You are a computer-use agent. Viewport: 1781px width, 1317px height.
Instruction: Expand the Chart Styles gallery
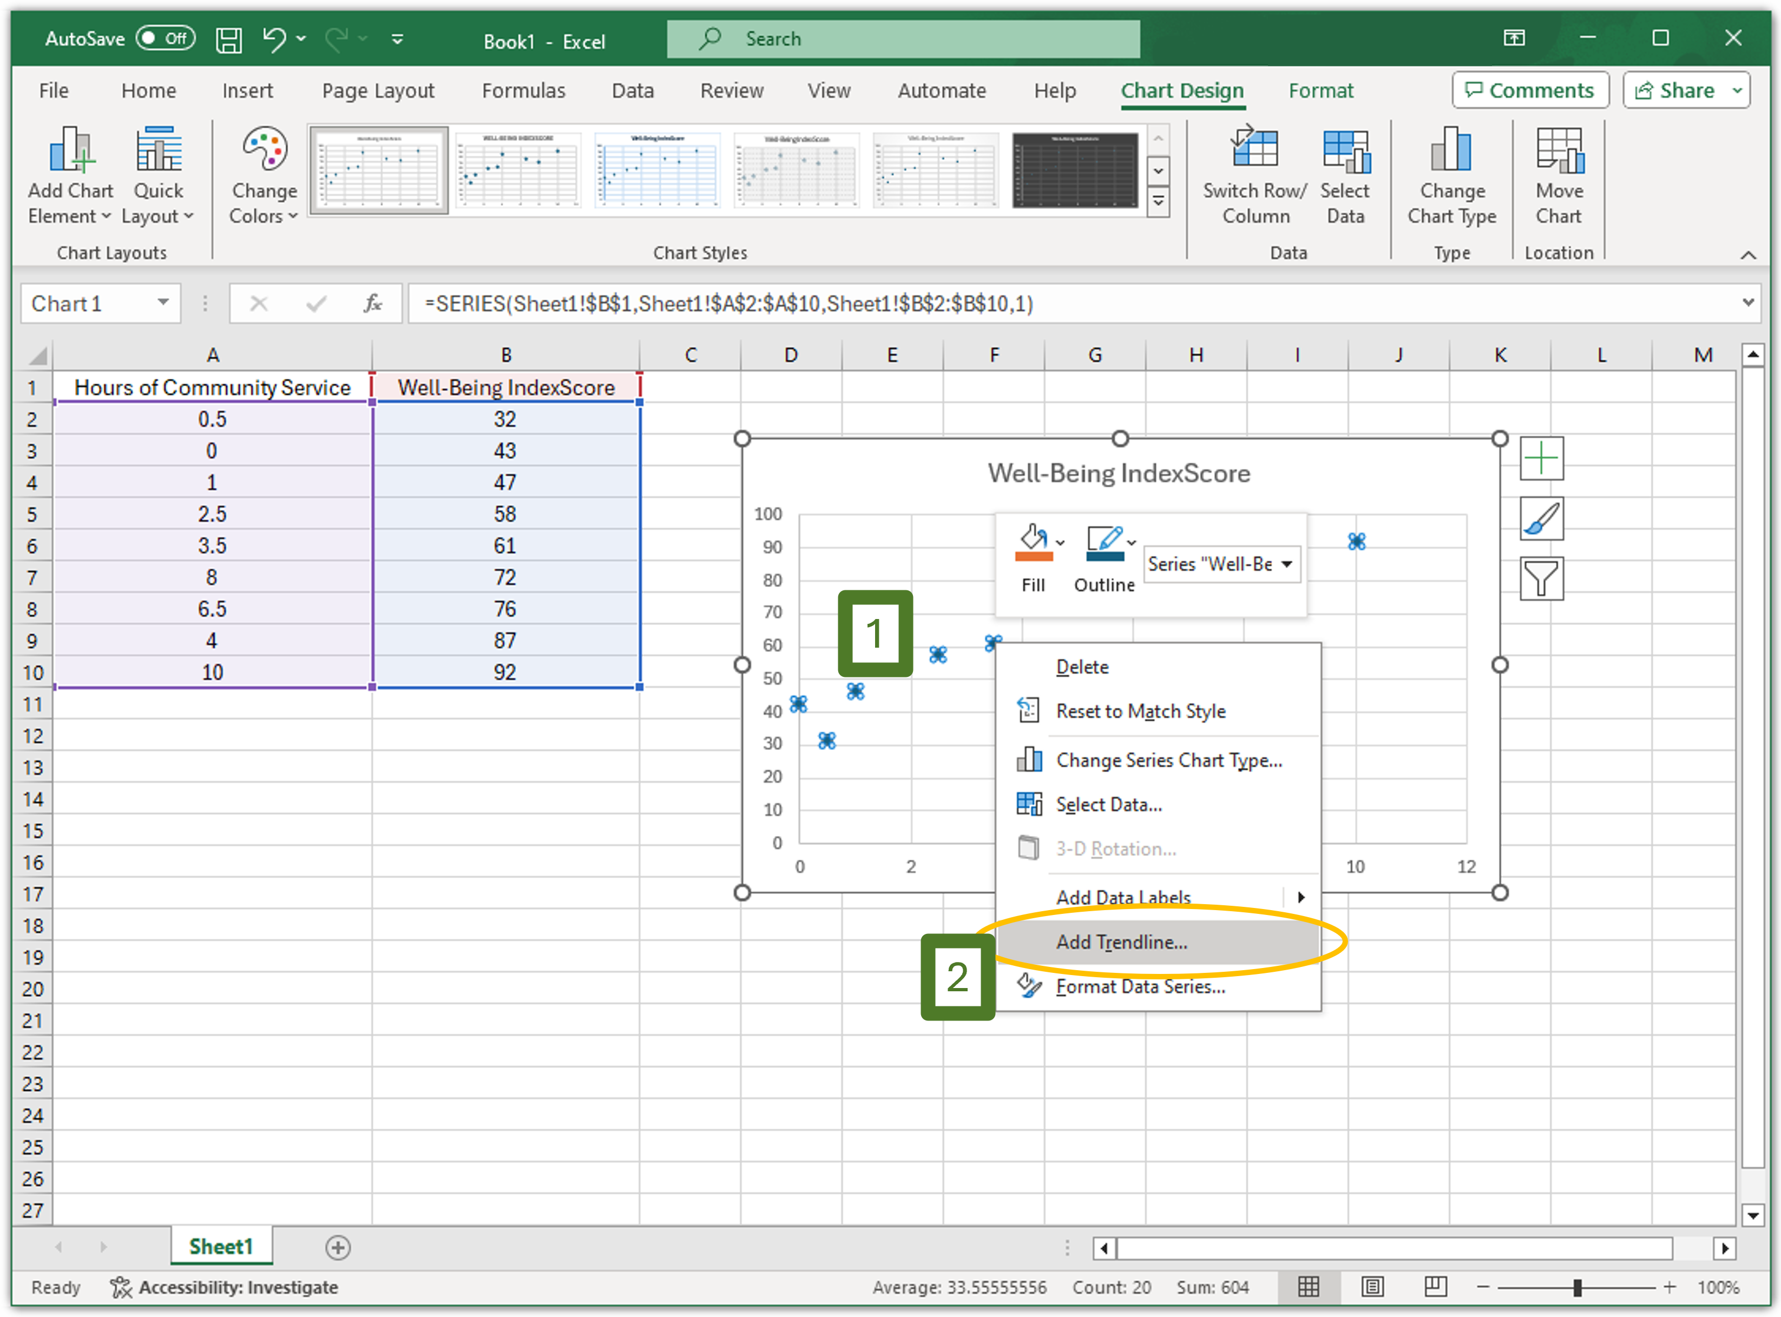1158,202
